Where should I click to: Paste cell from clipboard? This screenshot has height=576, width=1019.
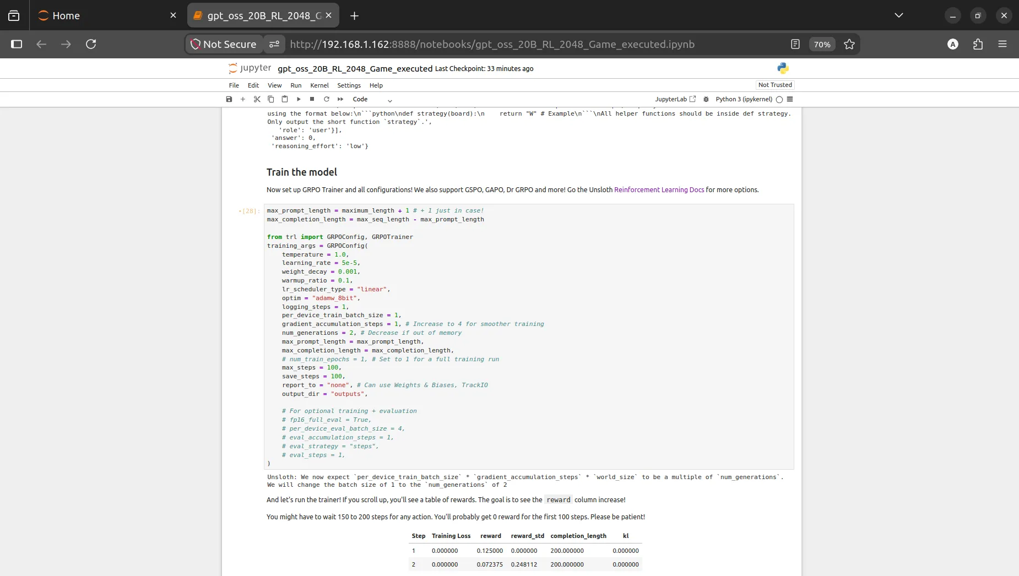285,99
